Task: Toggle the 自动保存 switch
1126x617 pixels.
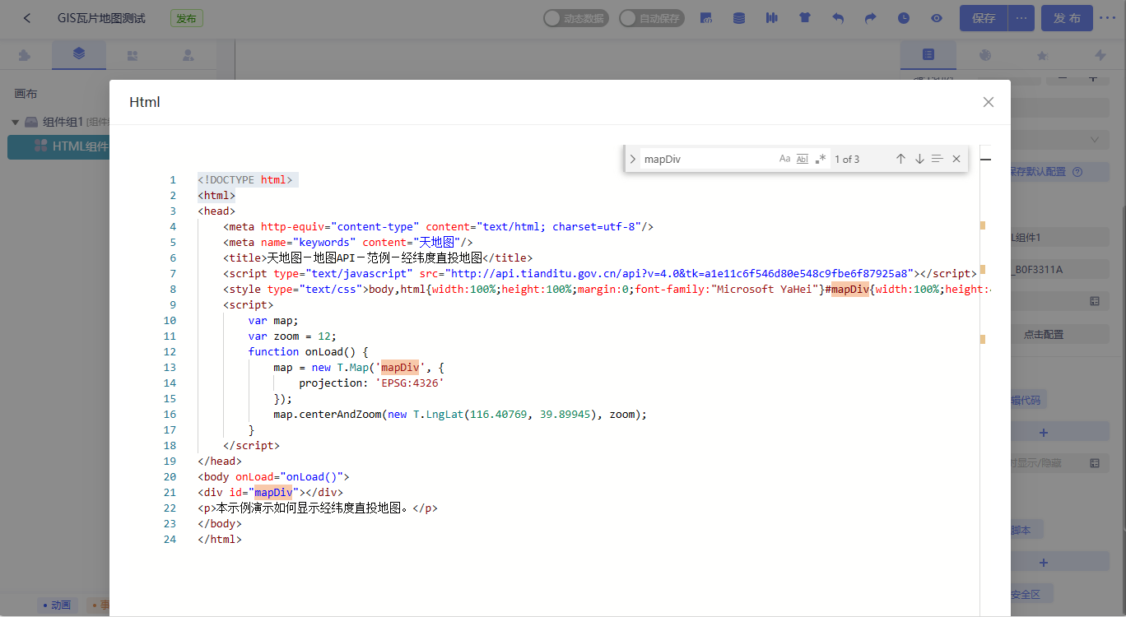Action: click(652, 18)
